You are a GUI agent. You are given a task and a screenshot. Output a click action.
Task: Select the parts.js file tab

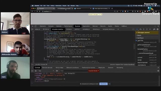click(x=77, y=29)
